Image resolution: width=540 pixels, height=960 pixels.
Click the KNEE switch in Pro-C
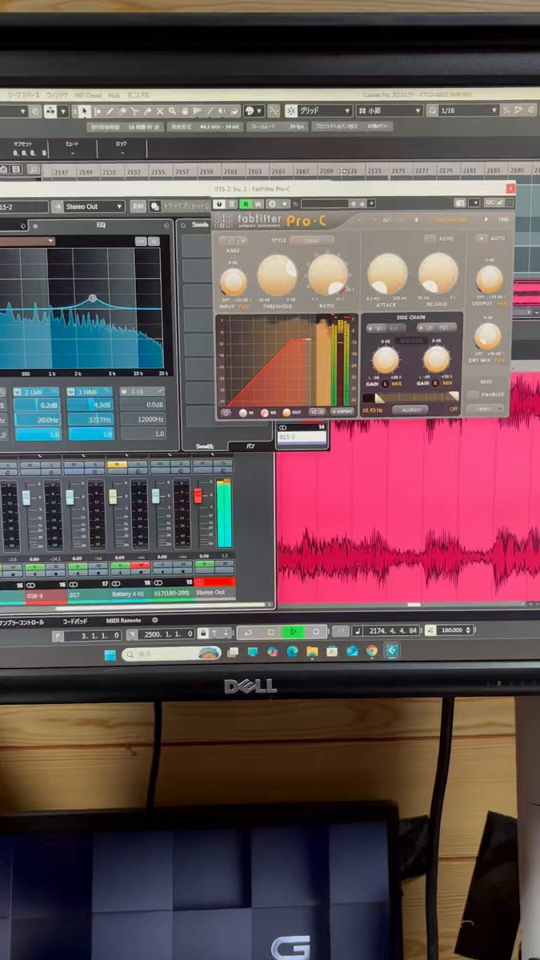[x=232, y=241]
